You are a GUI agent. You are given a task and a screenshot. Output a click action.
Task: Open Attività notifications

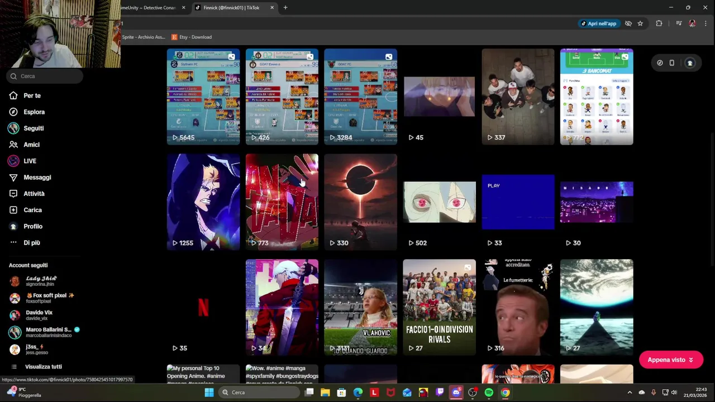tap(27, 194)
